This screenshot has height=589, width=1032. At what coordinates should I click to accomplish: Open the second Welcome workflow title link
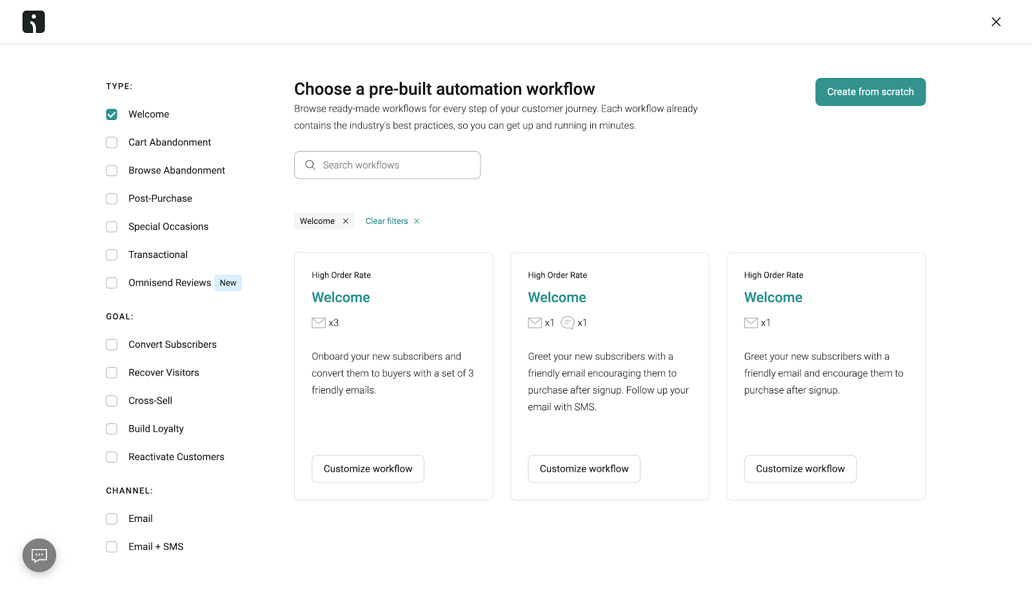(x=557, y=297)
